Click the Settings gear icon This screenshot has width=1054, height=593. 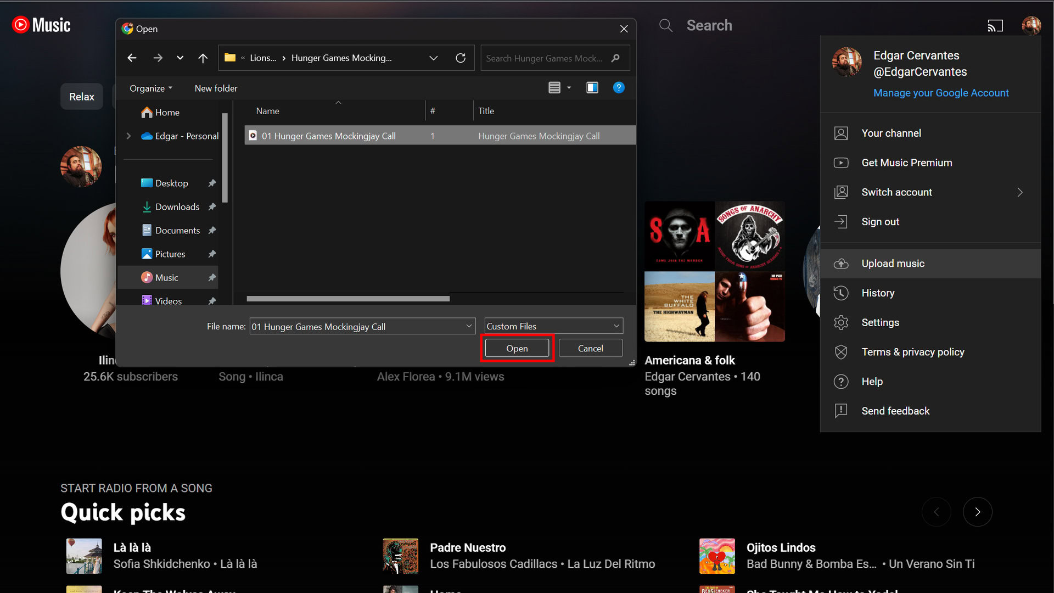[x=841, y=323]
